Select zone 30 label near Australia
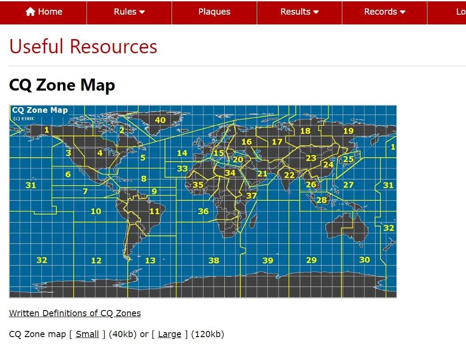This screenshot has width=466, height=350. (364, 260)
